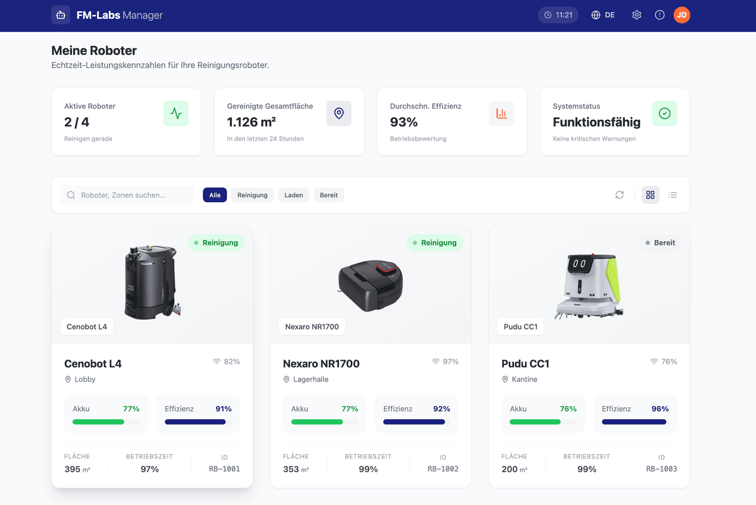
Task: Switch to grid view layout
Action: pyautogui.click(x=650, y=195)
